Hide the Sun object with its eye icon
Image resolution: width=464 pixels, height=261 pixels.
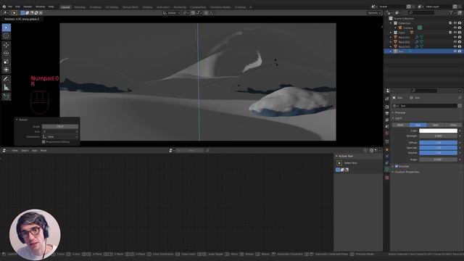[x=455, y=51]
